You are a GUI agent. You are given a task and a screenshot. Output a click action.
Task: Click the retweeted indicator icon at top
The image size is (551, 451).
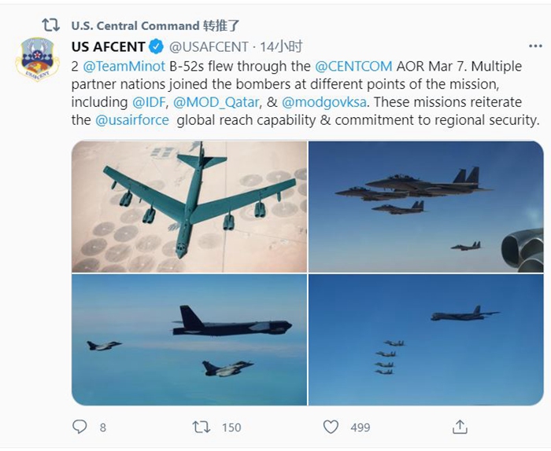click(x=50, y=24)
